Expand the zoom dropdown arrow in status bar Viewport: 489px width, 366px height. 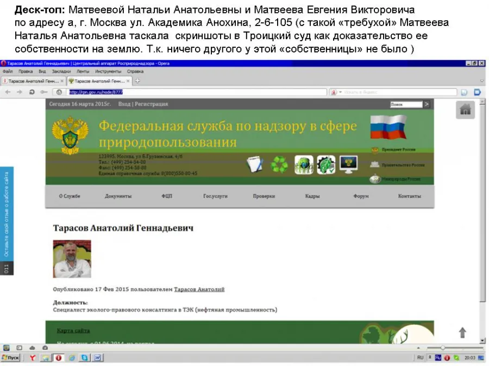click(418, 348)
